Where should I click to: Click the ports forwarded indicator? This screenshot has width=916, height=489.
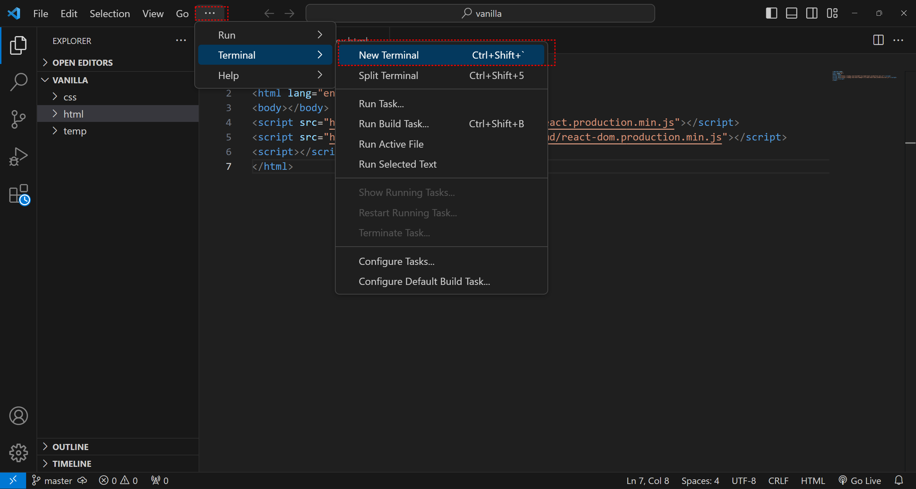tap(160, 480)
